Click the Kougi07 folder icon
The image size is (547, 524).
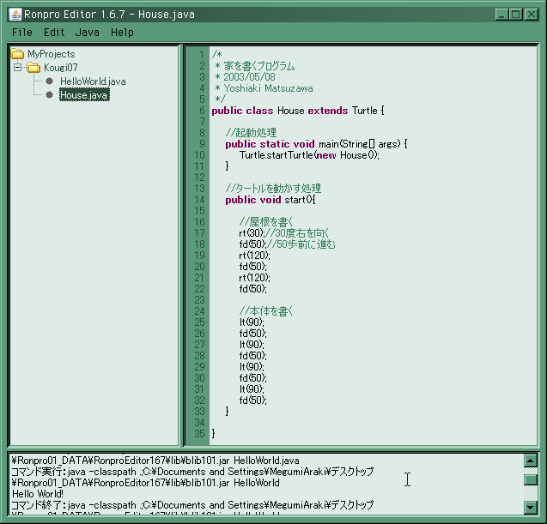click(33, 68)
